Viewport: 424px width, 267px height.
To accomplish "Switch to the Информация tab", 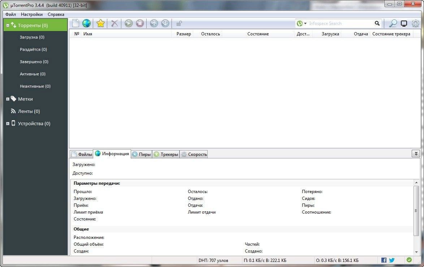I will coord(112,154).
